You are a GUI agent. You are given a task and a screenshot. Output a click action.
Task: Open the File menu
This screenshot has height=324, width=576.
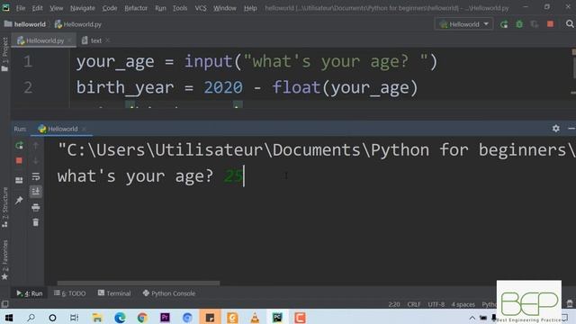[x=21, y=8]
